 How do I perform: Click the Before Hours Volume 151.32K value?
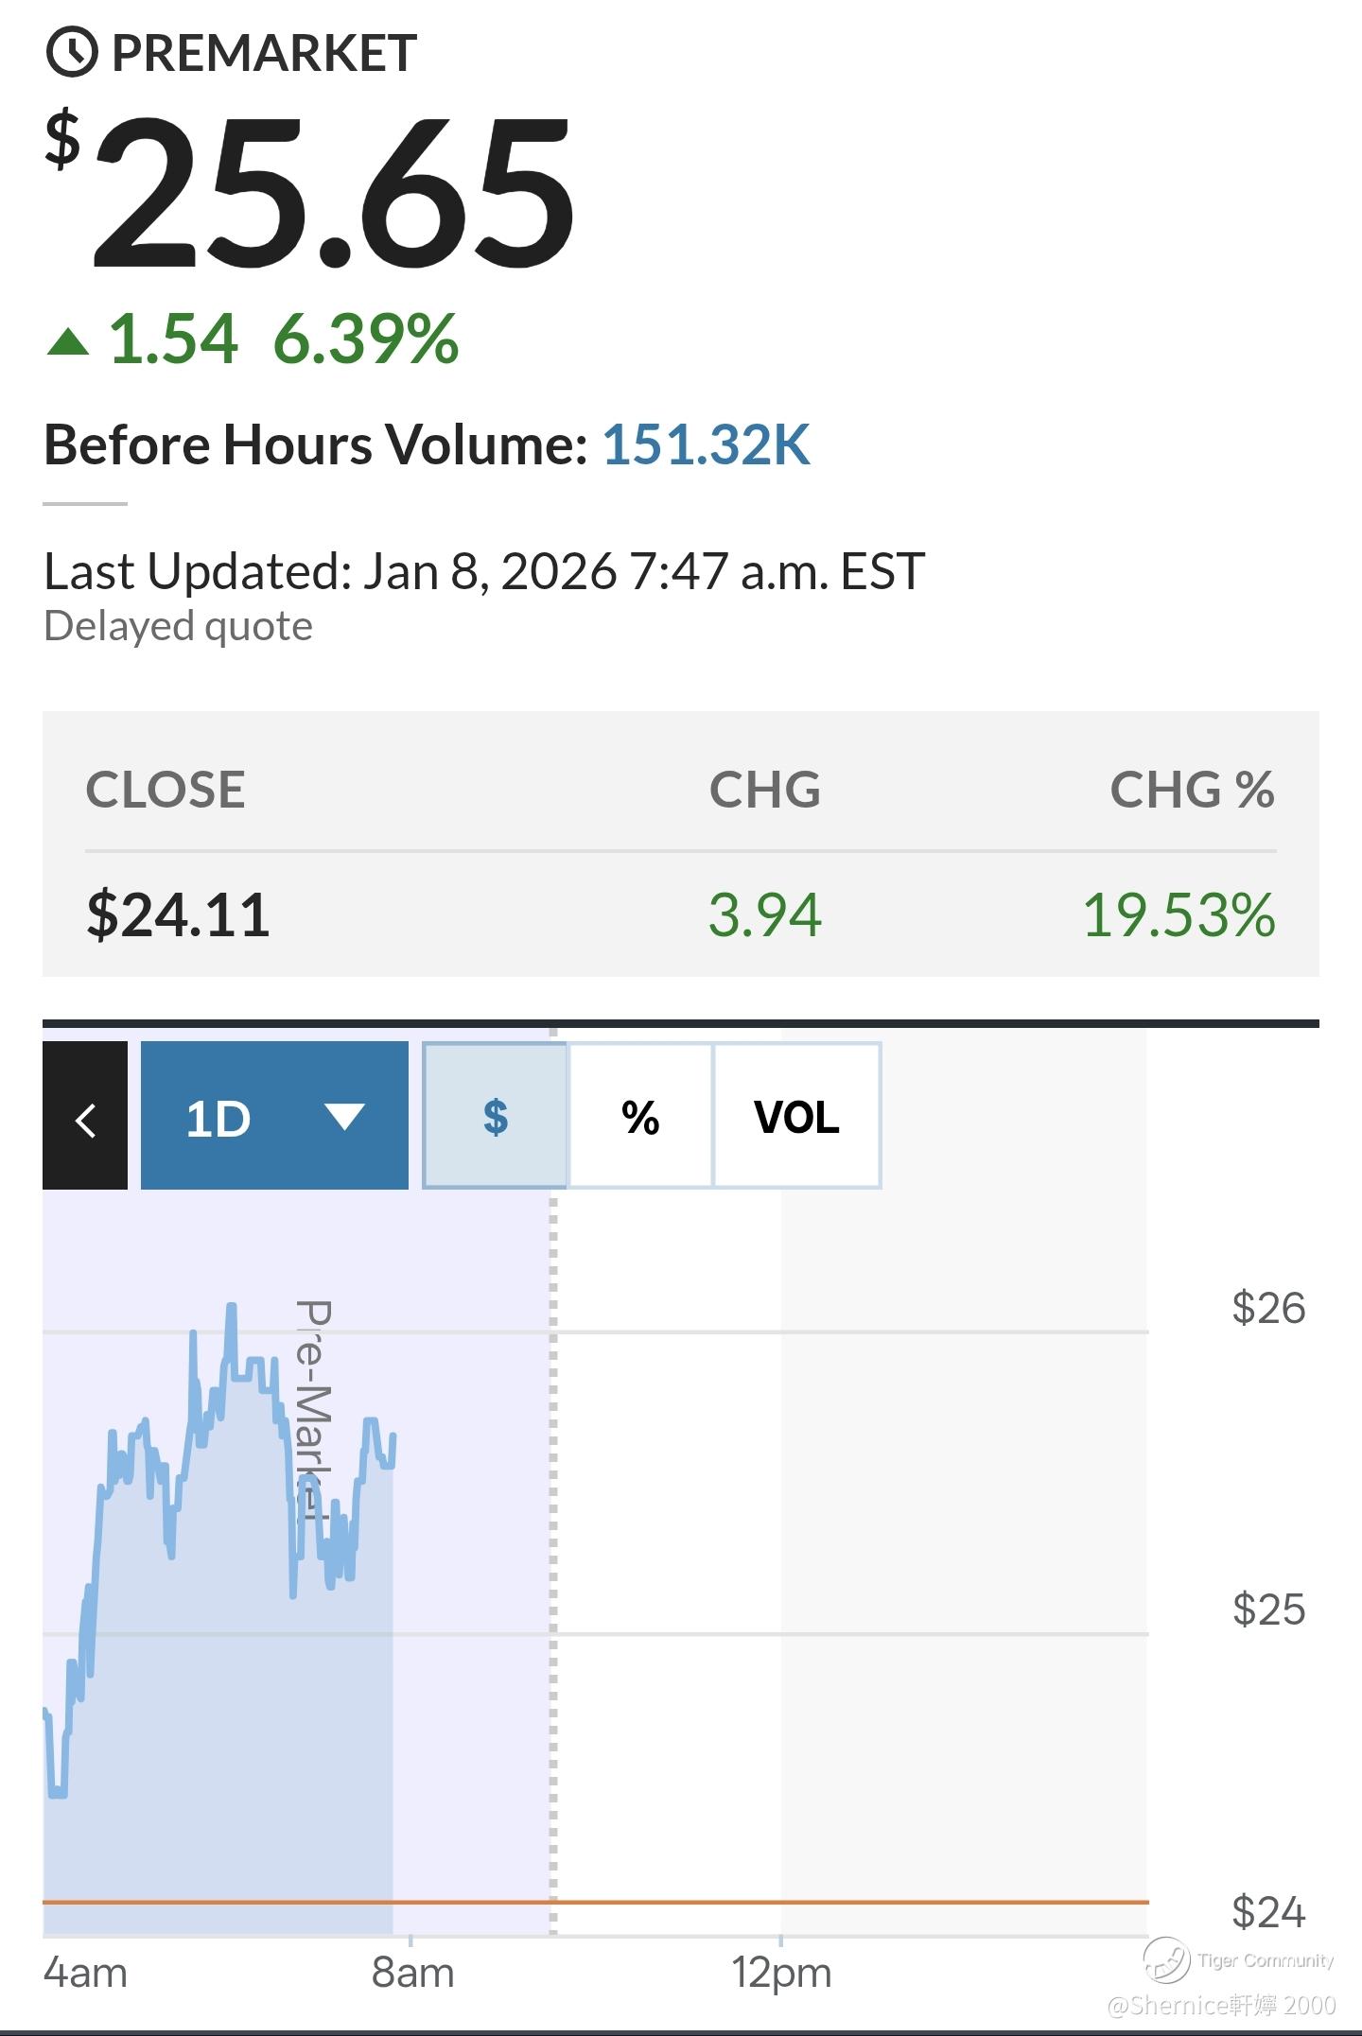(x=707, y=444)
